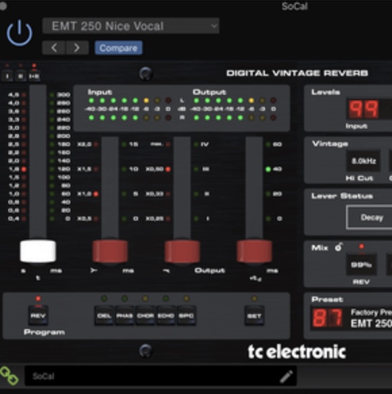This screenshot has height=394, width=392.
Task: Click the lit 1,8 decay scale value
Action: [14, 169]
